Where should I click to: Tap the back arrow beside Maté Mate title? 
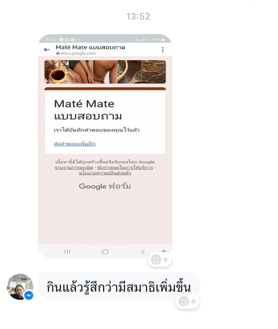pos(46,50)
